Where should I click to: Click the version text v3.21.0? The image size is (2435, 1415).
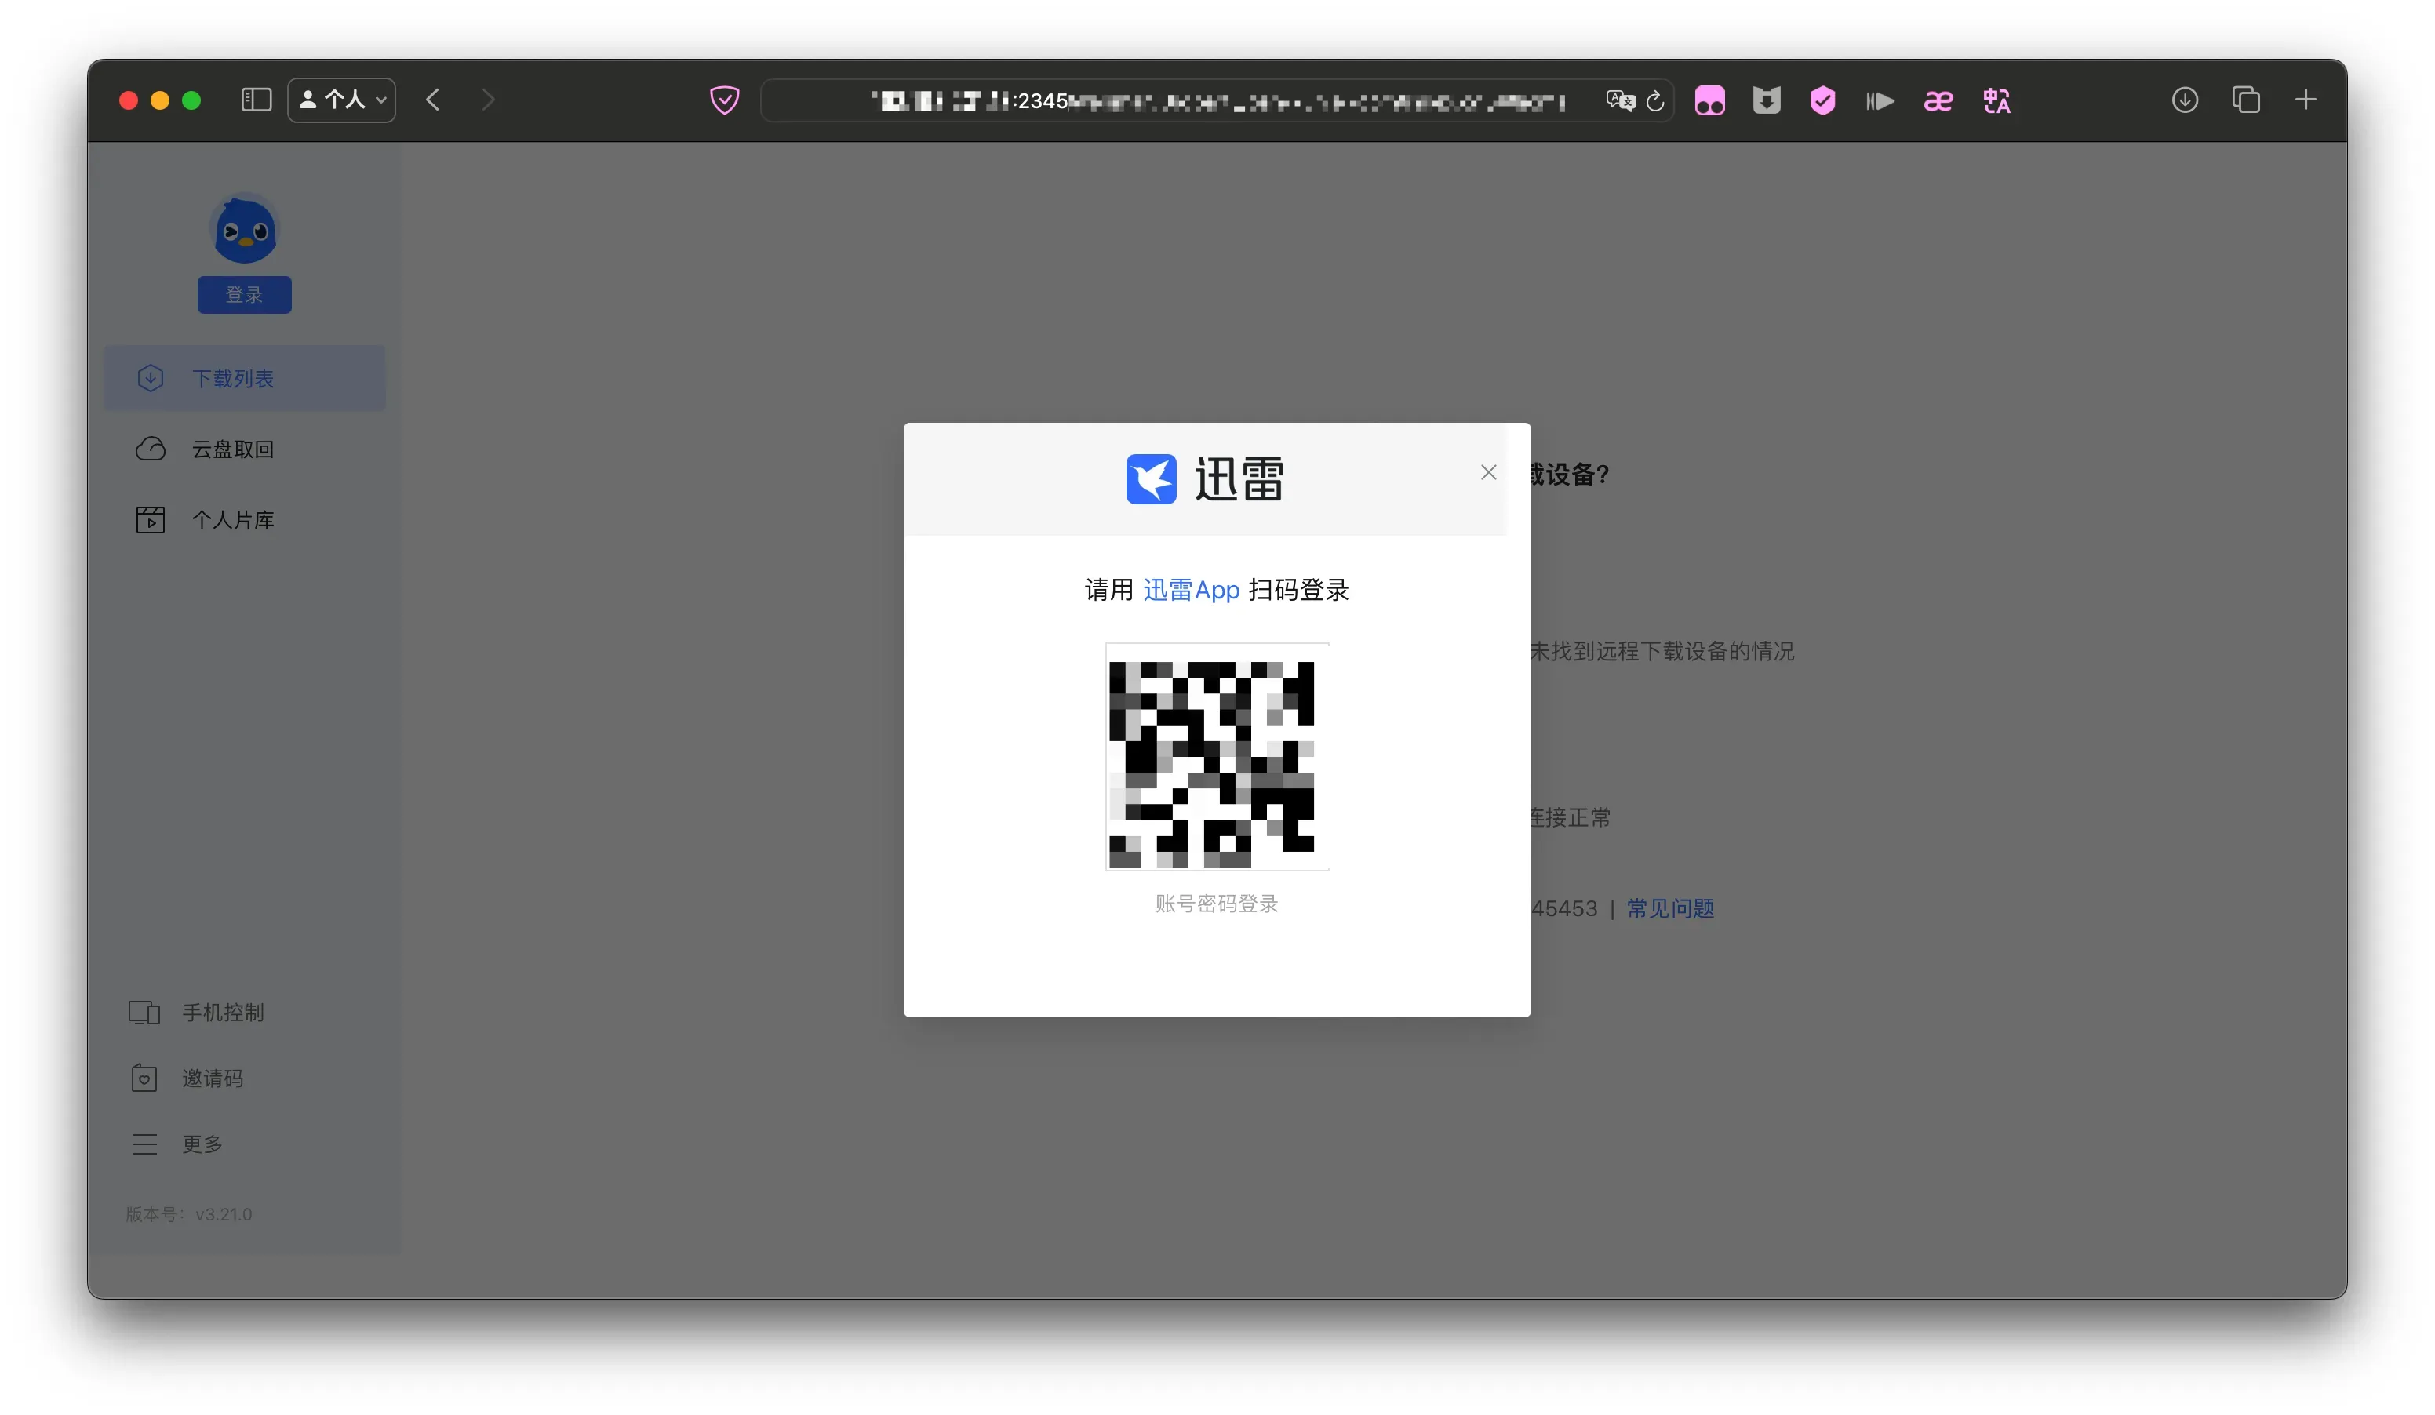pyautogui.click(x=224, y=1214)
